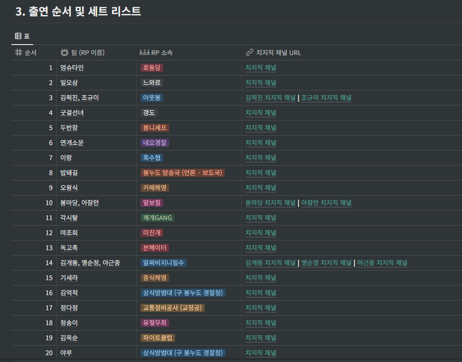Open the 조규미 치지직 채널 link
The height and width of the screenshot is (362, 462).
(x=326, y=98)
